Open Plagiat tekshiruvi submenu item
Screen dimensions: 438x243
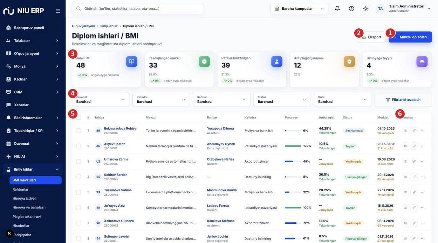[x=27, y=216]
